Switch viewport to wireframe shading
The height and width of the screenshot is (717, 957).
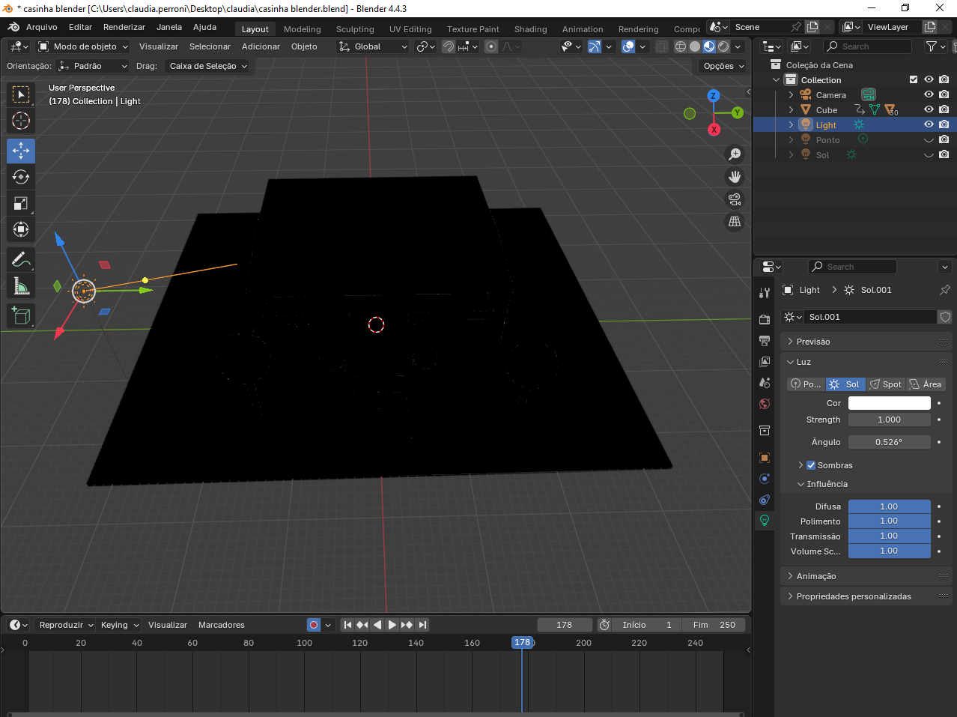click(x=681, y=46)
